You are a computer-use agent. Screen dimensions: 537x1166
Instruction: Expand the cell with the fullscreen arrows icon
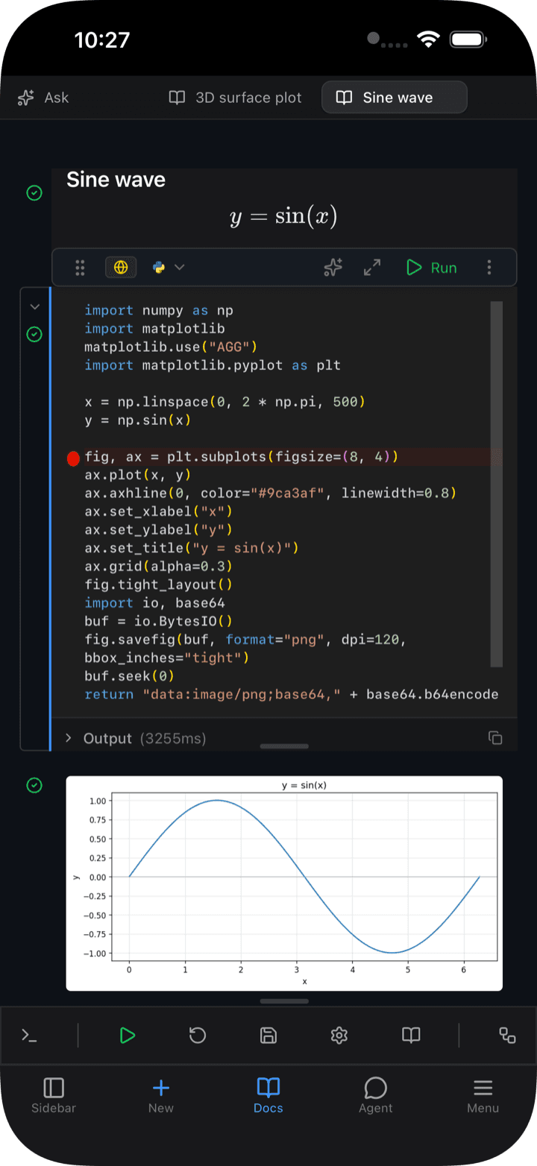tap(371, 268)
